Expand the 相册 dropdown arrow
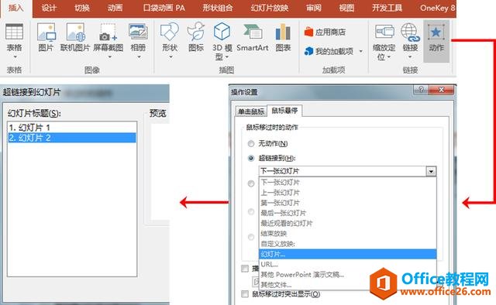 [x=139, y=57]
